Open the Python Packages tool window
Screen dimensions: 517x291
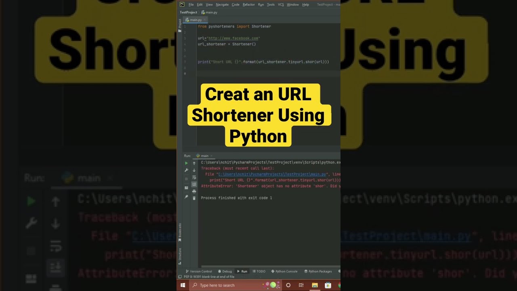(318, 271)
